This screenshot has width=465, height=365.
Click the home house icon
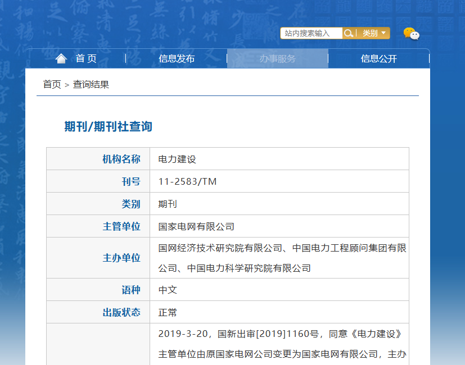[61, 58]
